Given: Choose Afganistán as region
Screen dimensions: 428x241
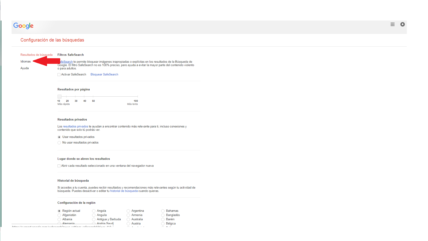Looking at the screenshot, I should (x=59, y=215).
